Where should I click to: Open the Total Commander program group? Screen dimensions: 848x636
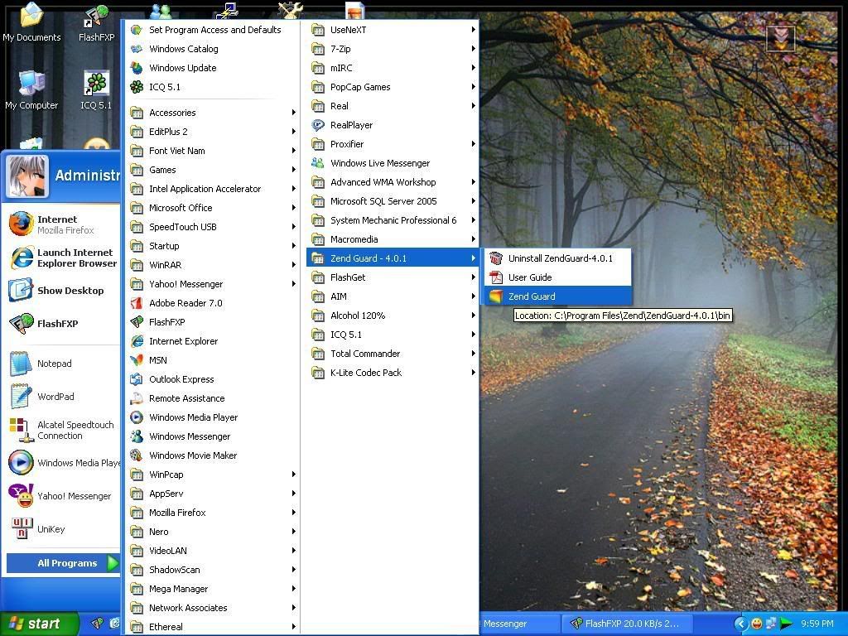click(393, 354)
